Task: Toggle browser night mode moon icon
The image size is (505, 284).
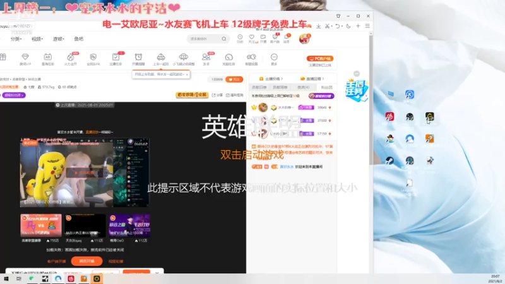Action: (348, 26)
